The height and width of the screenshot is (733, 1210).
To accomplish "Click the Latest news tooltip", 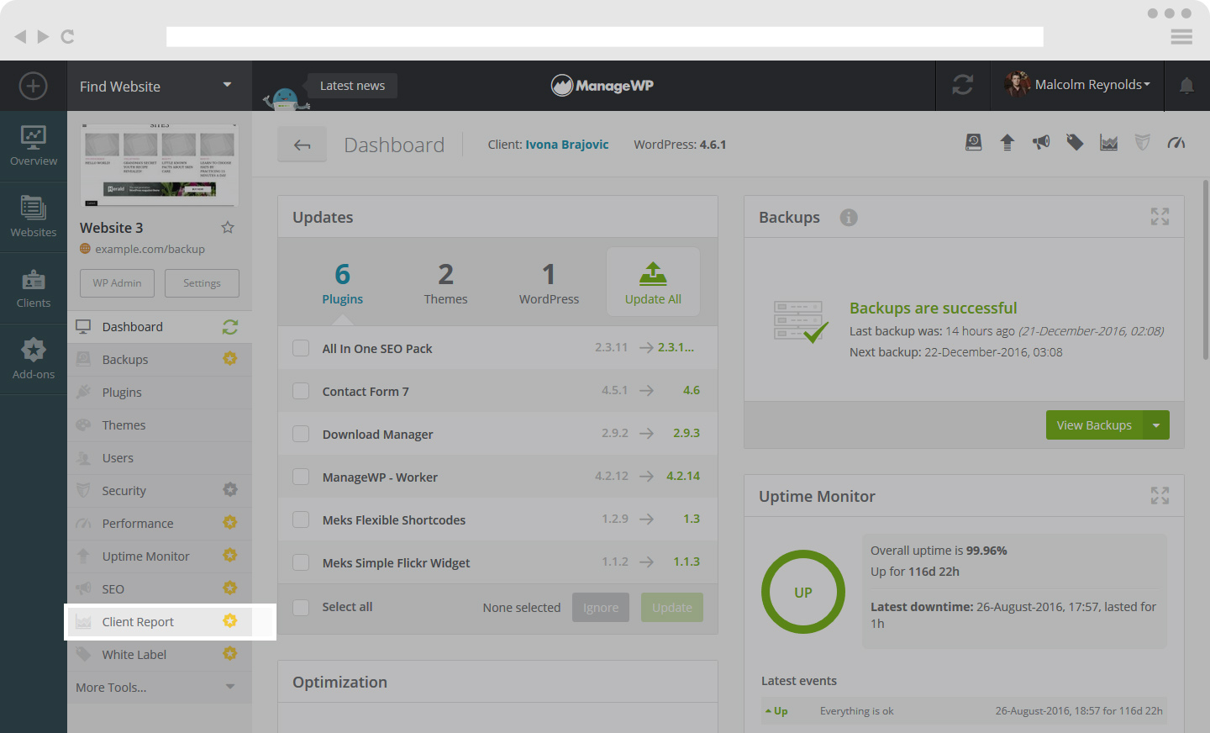I will coord(352,86).
